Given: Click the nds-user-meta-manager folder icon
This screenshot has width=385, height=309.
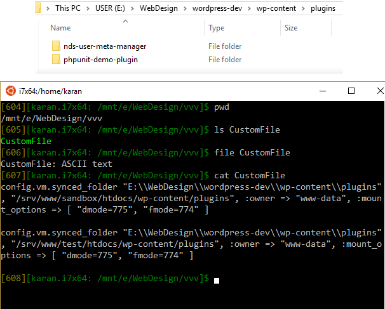Looking at the screenshot, I should point(56,46).
